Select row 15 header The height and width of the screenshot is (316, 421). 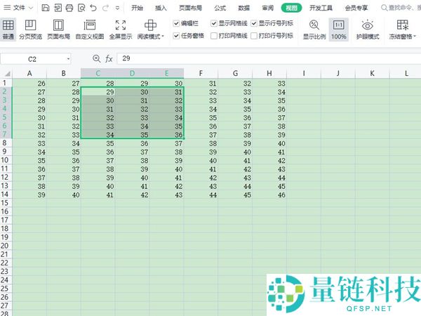point(6,203)
